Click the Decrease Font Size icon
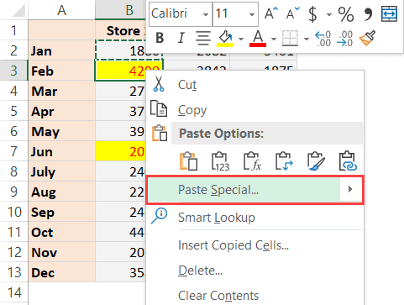The height and width of the screenshot is (305, 404). click(x=293, y=13)
